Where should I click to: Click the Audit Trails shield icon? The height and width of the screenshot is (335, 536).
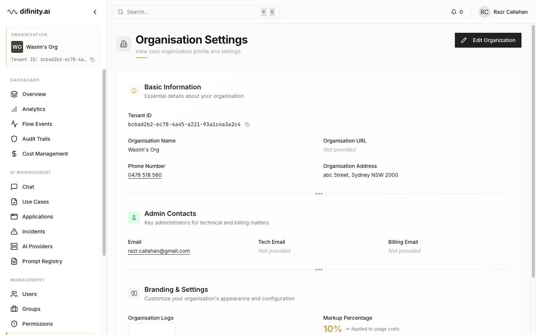(x=14, y=139)
